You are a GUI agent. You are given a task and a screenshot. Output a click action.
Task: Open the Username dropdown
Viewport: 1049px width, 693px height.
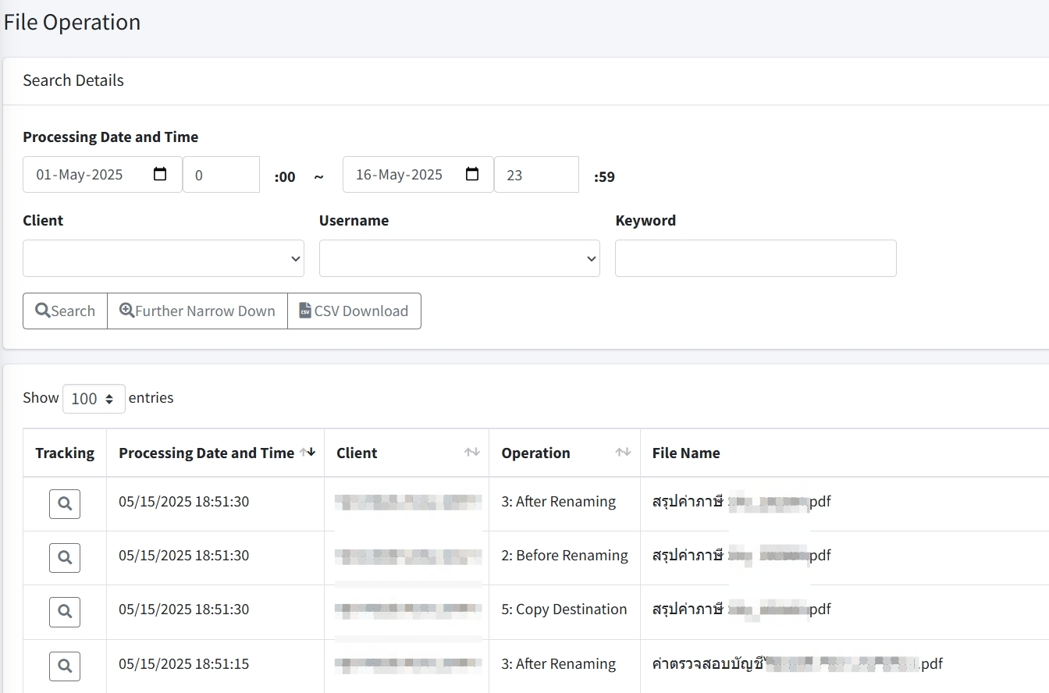459,258
